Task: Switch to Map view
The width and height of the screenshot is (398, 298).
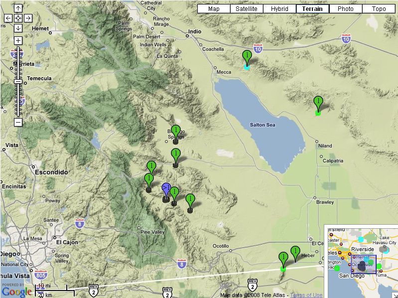Action: click(x=214, y=9)
